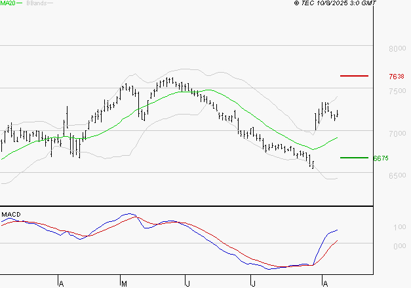Click the first A month marker
Screen dimensions: 411x288
(x=61, y=284)
